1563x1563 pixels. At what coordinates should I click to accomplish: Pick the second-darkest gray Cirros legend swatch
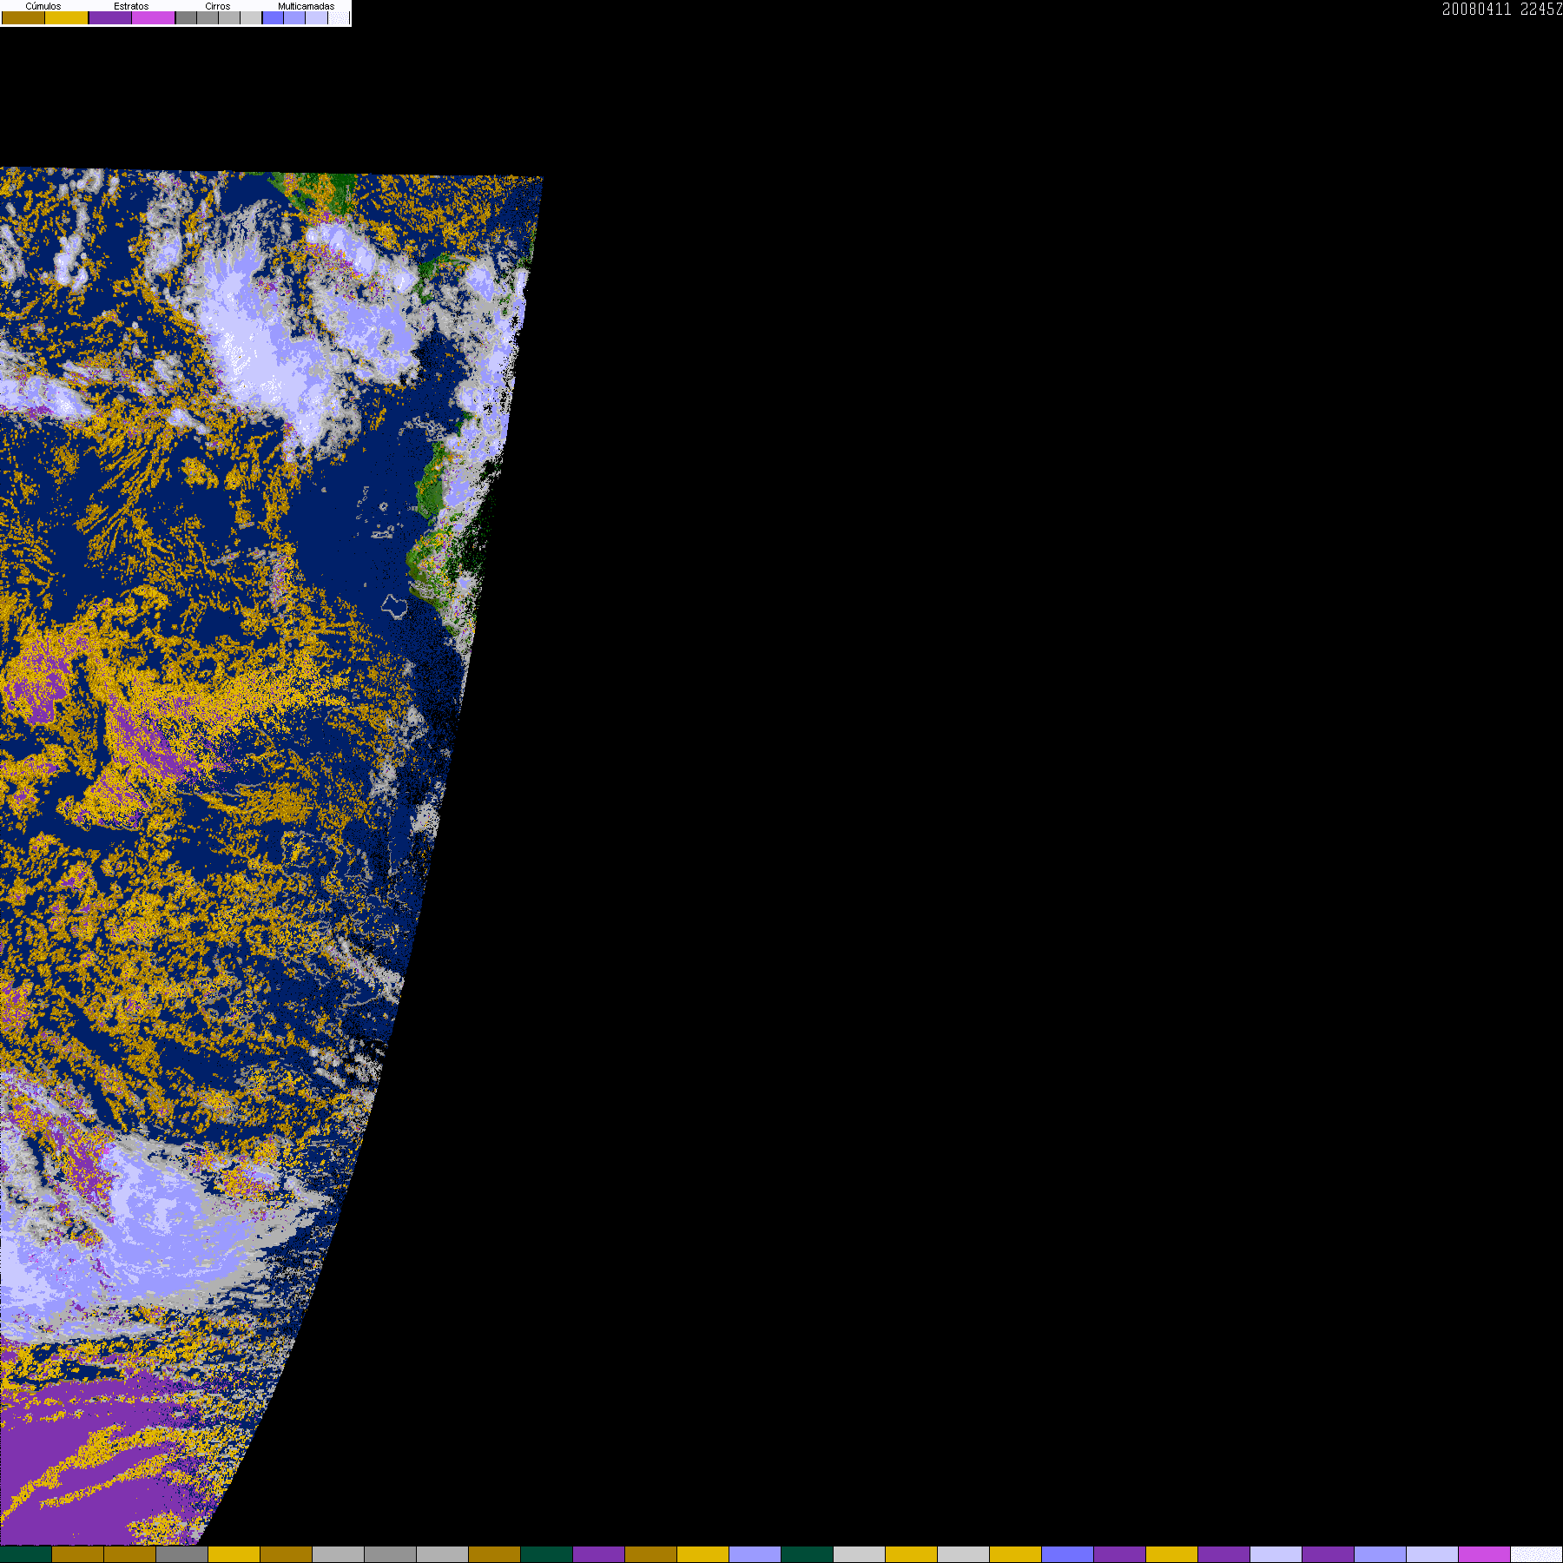(208, 17)
